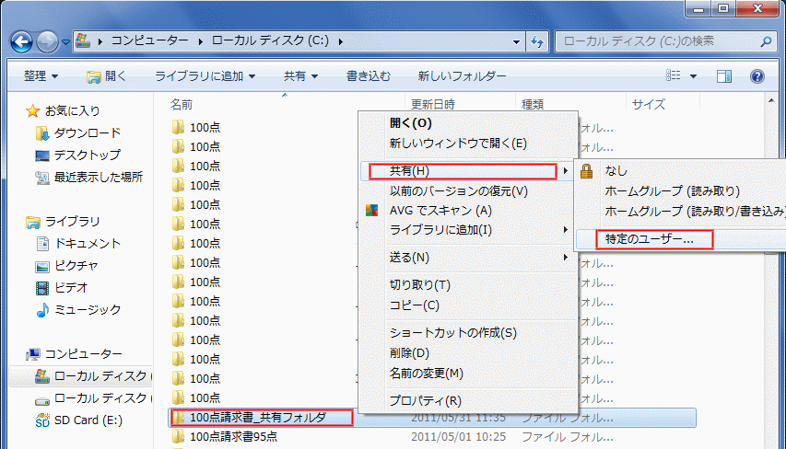The width and height of the screenshot is (786, 449).
Task: Choose コピー(C) from context menu
Action: (x=415, y=305)
